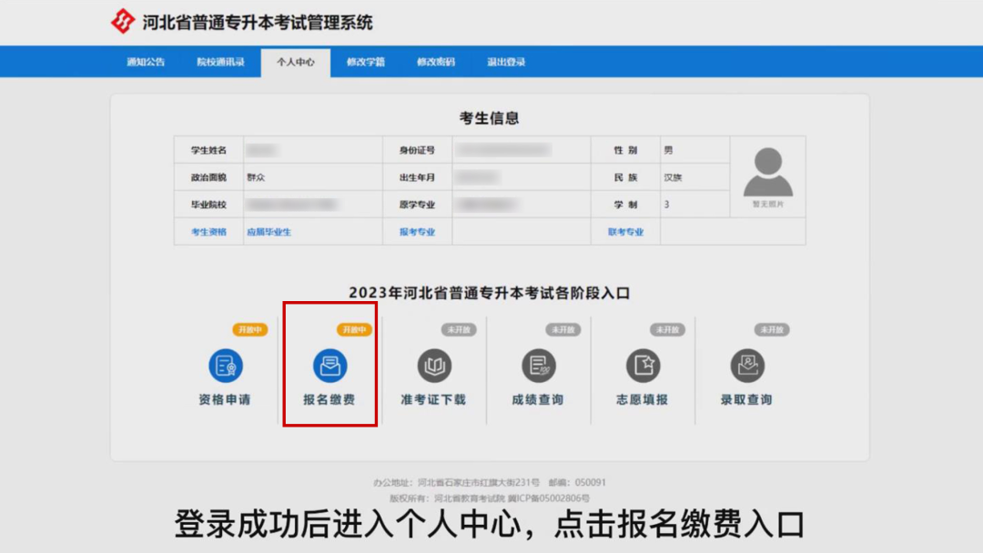
Task: Click the 未开放 badge above 成绩查询
Action: click(564, 329)
